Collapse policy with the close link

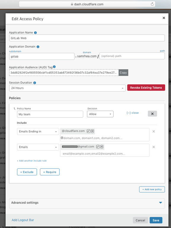click(x=133, y=113)
